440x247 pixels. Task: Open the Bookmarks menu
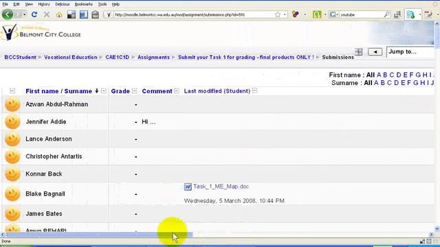(x=84, y=4)
